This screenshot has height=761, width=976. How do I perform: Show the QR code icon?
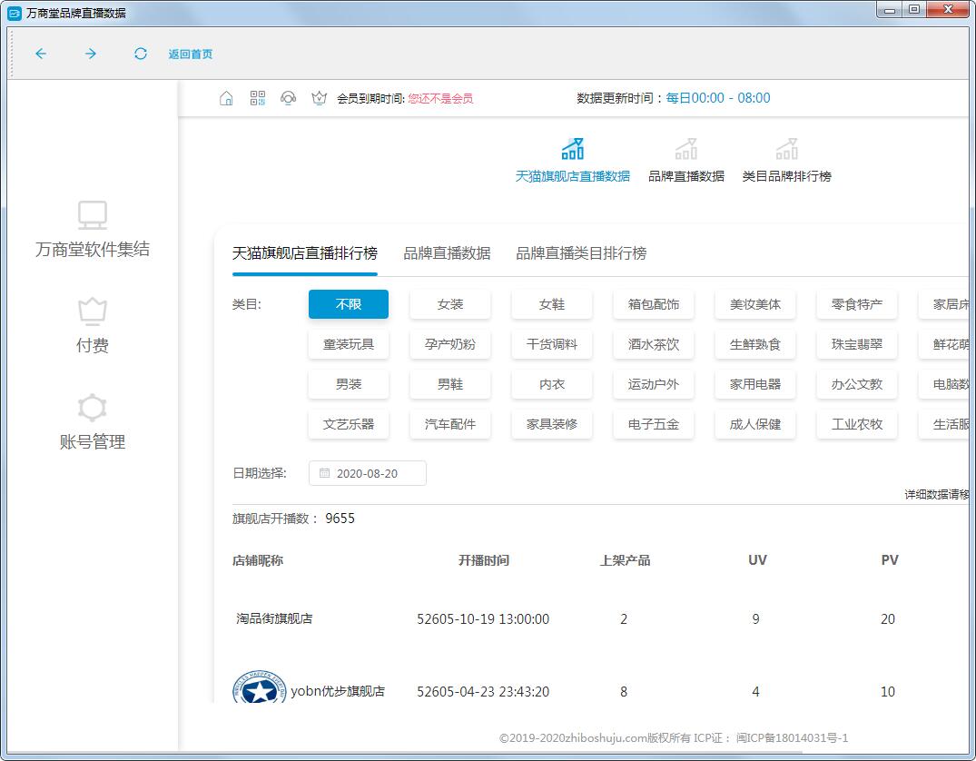(x=258, y=98)
